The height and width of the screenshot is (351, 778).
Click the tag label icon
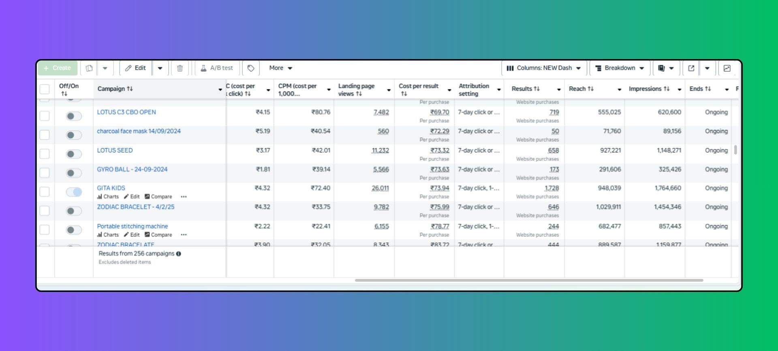point(251,68)
